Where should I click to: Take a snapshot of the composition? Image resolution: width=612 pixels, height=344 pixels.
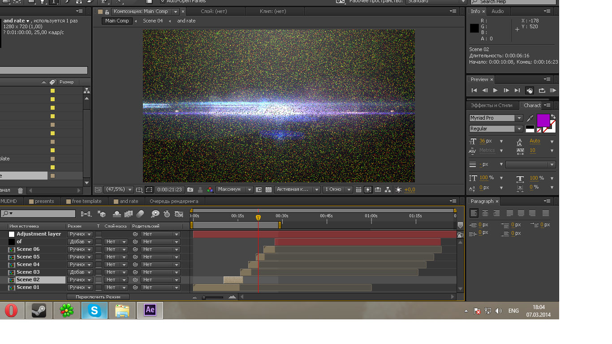coord(190,190)
